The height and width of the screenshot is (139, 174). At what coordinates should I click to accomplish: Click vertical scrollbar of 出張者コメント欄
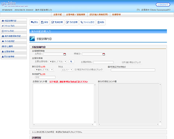click(x=95, y=104)
